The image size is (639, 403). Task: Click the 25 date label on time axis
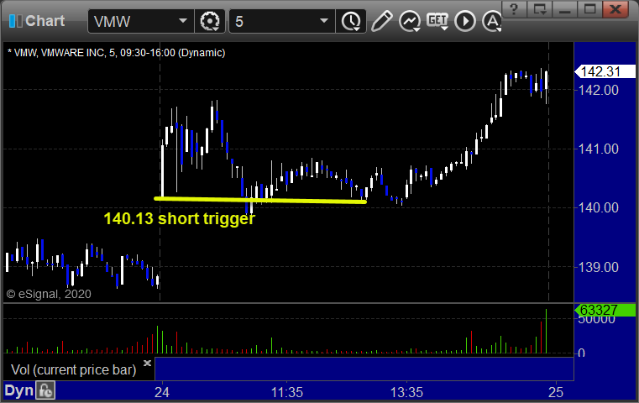click(556, 392)
